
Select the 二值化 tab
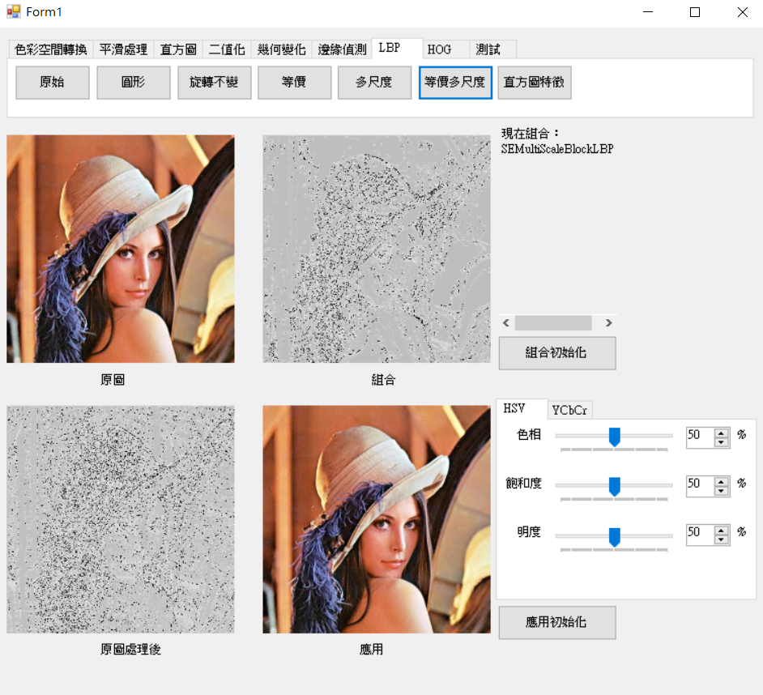pyautogui.click(x=227, y=49)
